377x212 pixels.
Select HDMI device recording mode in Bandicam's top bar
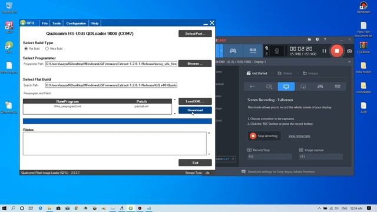click(x=253, y=51)
